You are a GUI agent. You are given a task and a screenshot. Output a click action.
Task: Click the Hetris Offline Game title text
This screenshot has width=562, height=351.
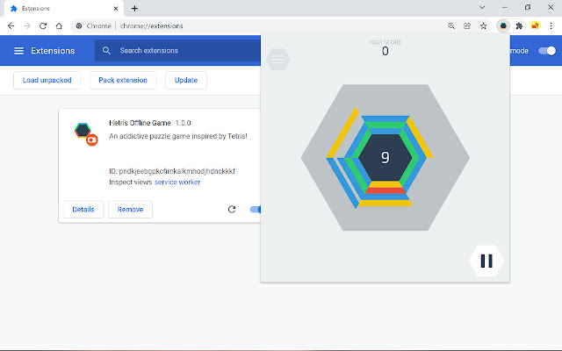click(x=140, y=123)
